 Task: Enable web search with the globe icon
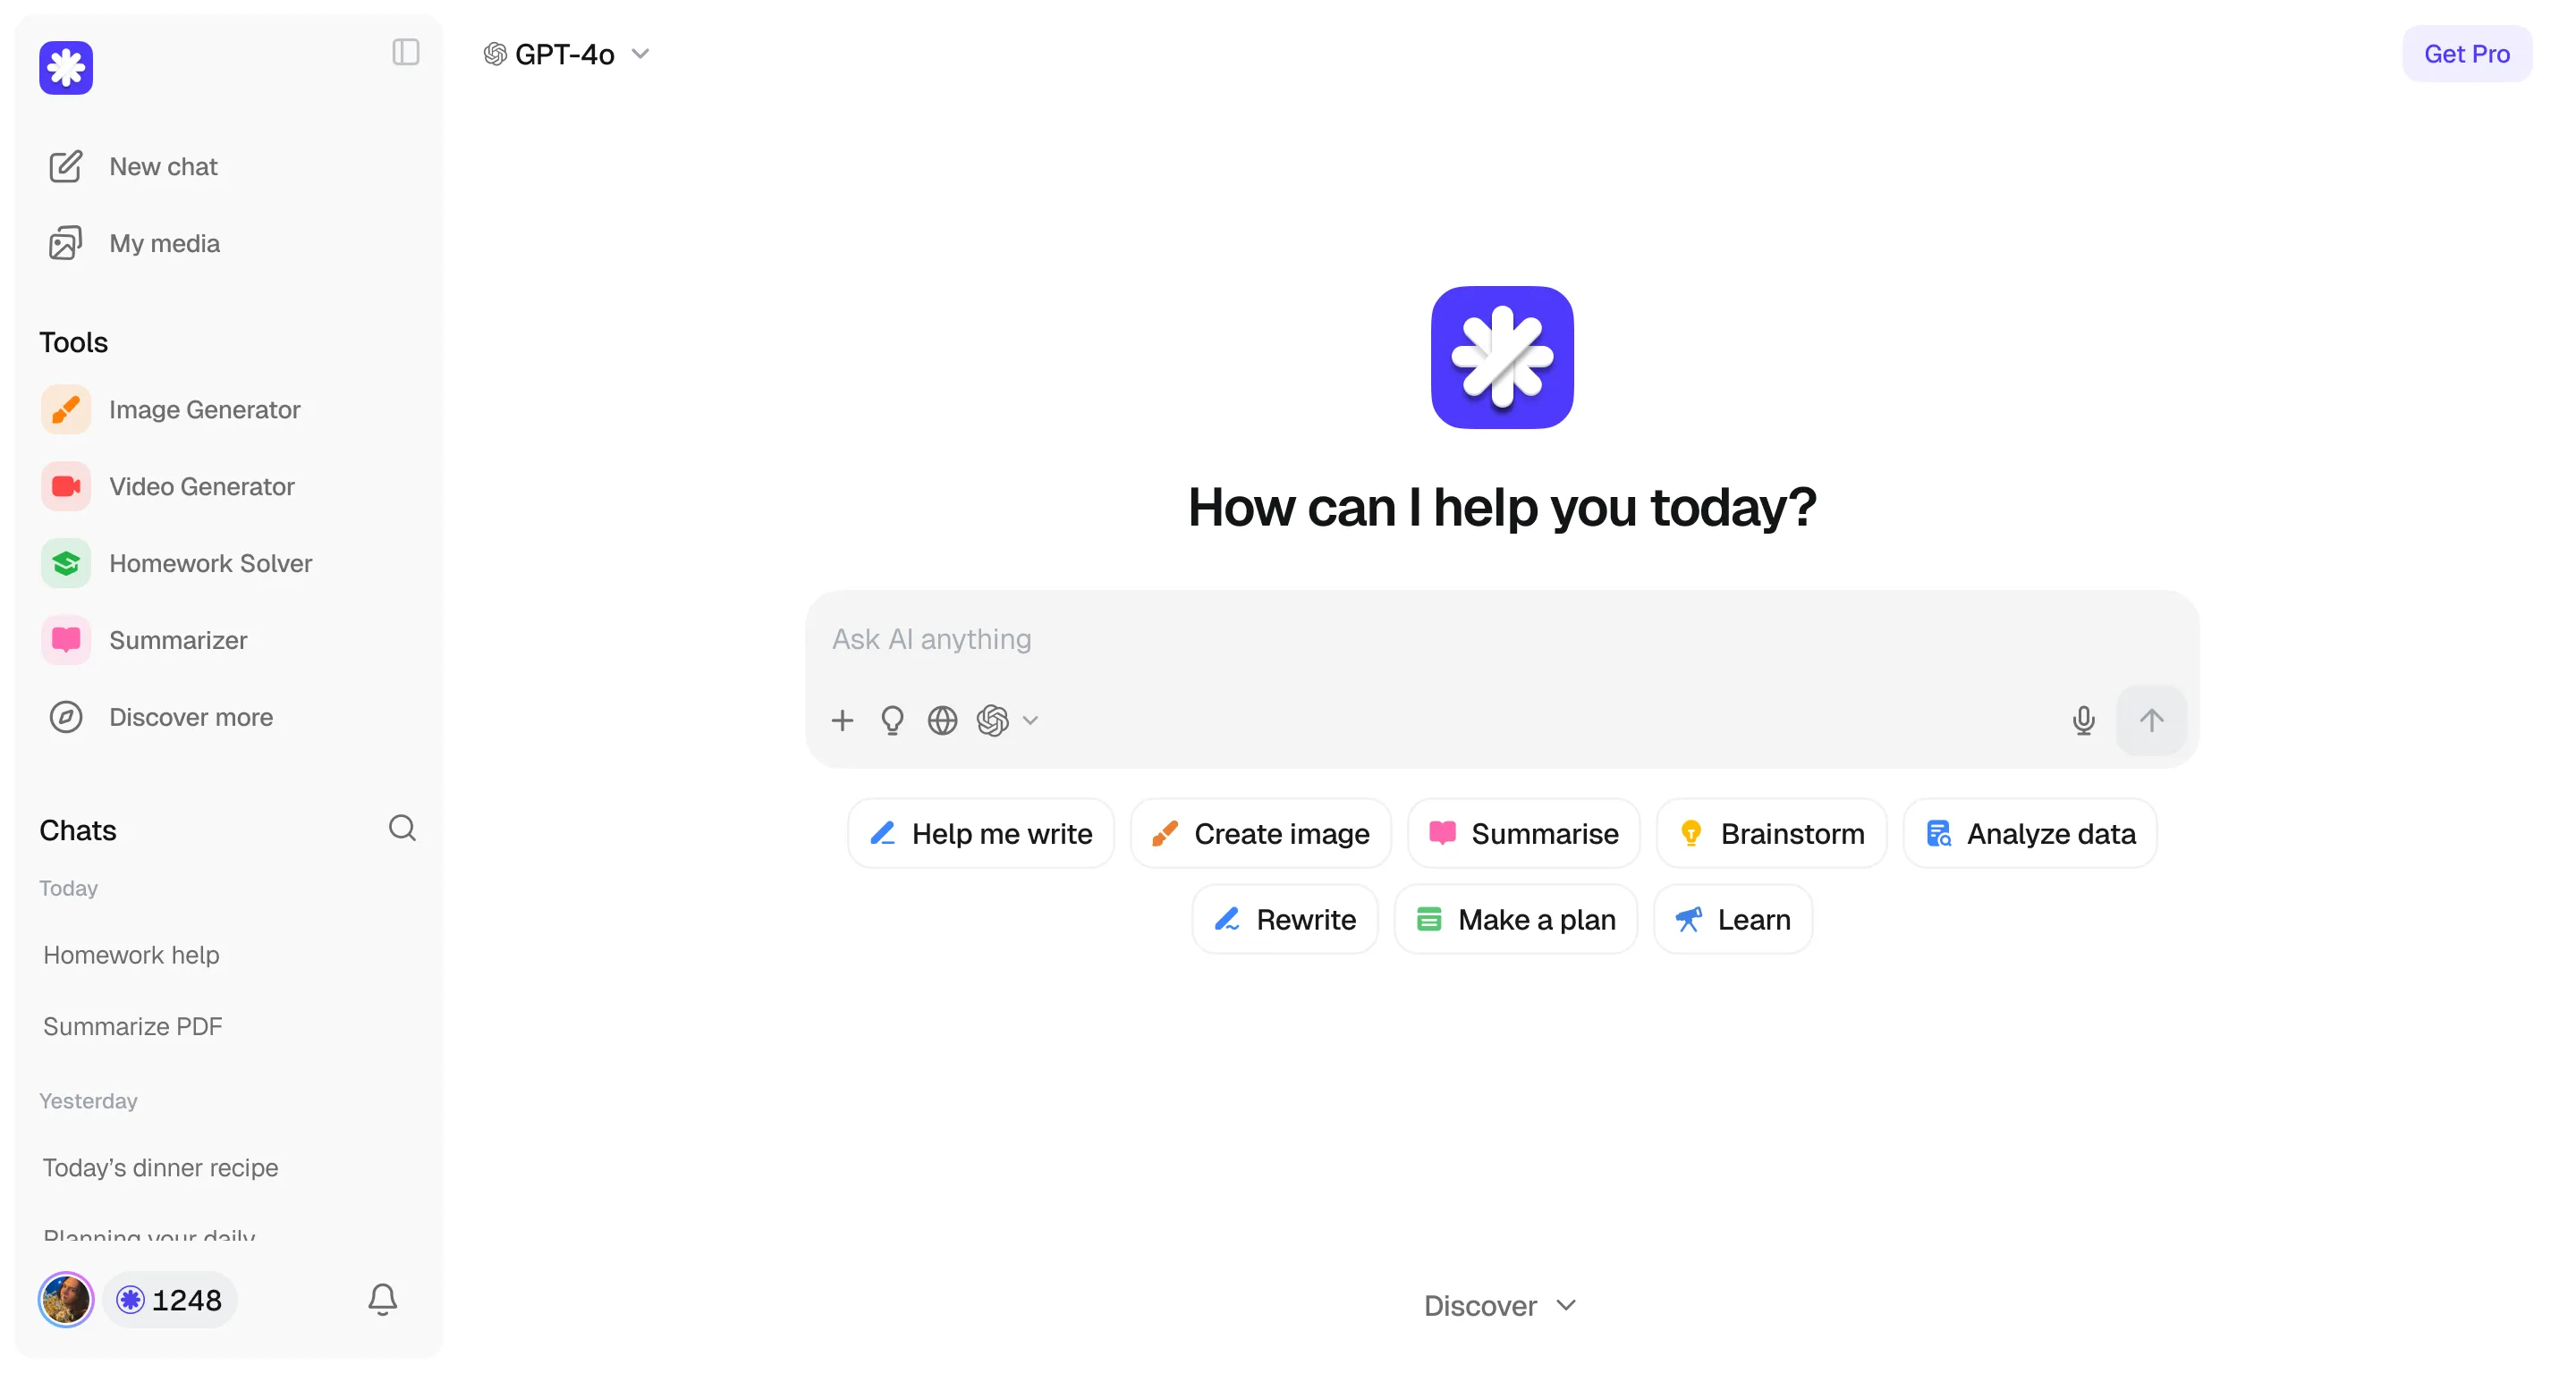click(941, 720)
